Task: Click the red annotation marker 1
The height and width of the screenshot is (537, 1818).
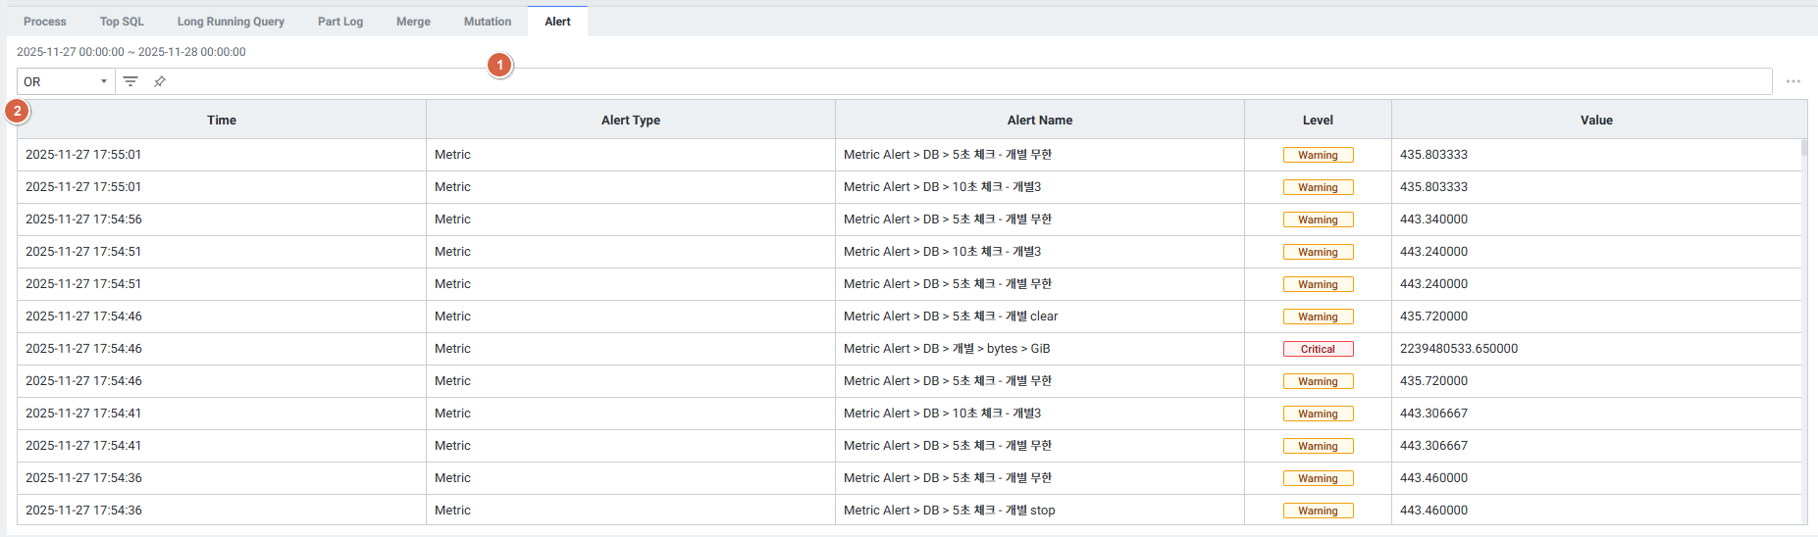Action: point(499,66)
